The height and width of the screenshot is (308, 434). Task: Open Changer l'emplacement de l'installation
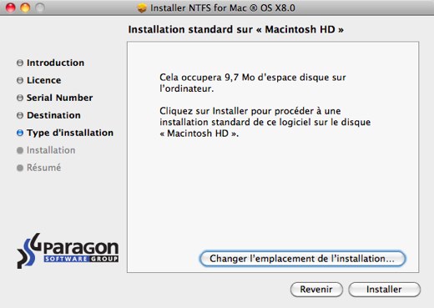[302, 259]
